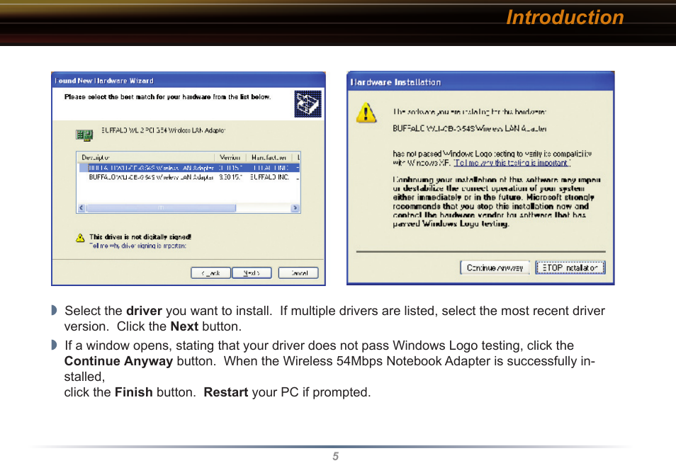This screenshot has height=468, width=676.
Task: Click the BUFFALO WLI2-PCI-G54 adapter name text
Action: pyautogui.click(x=164, y=130)
